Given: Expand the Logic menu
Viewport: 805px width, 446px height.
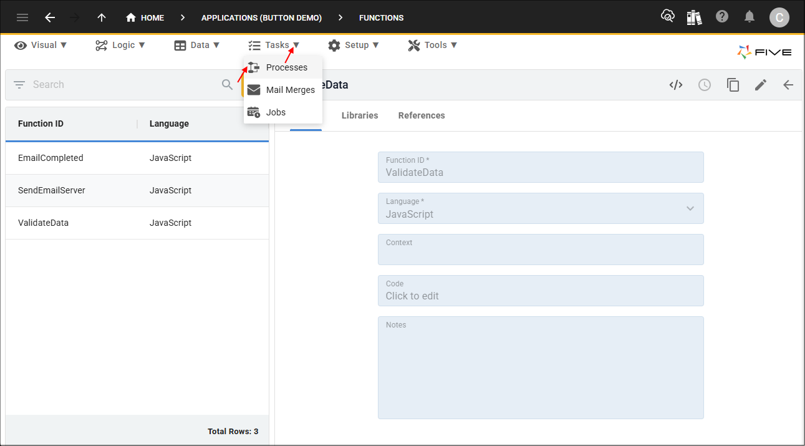Looking at the screenshot, I should (x=120, y=45).
